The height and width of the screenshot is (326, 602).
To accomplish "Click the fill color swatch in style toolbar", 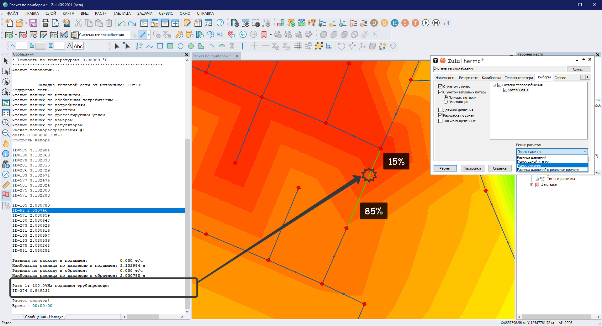I will 40,46.
